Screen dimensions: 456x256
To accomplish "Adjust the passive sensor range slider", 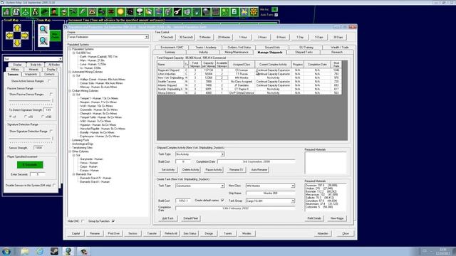I will (53, 100).
